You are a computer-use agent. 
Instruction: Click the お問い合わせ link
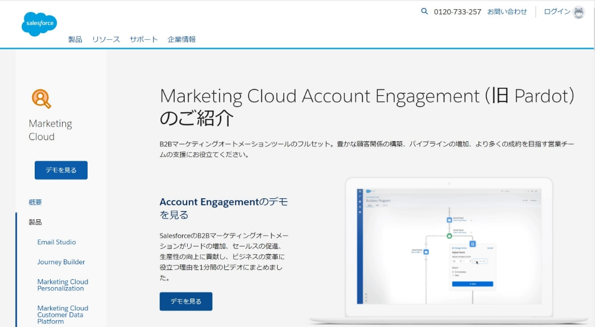tap(507, 12)
